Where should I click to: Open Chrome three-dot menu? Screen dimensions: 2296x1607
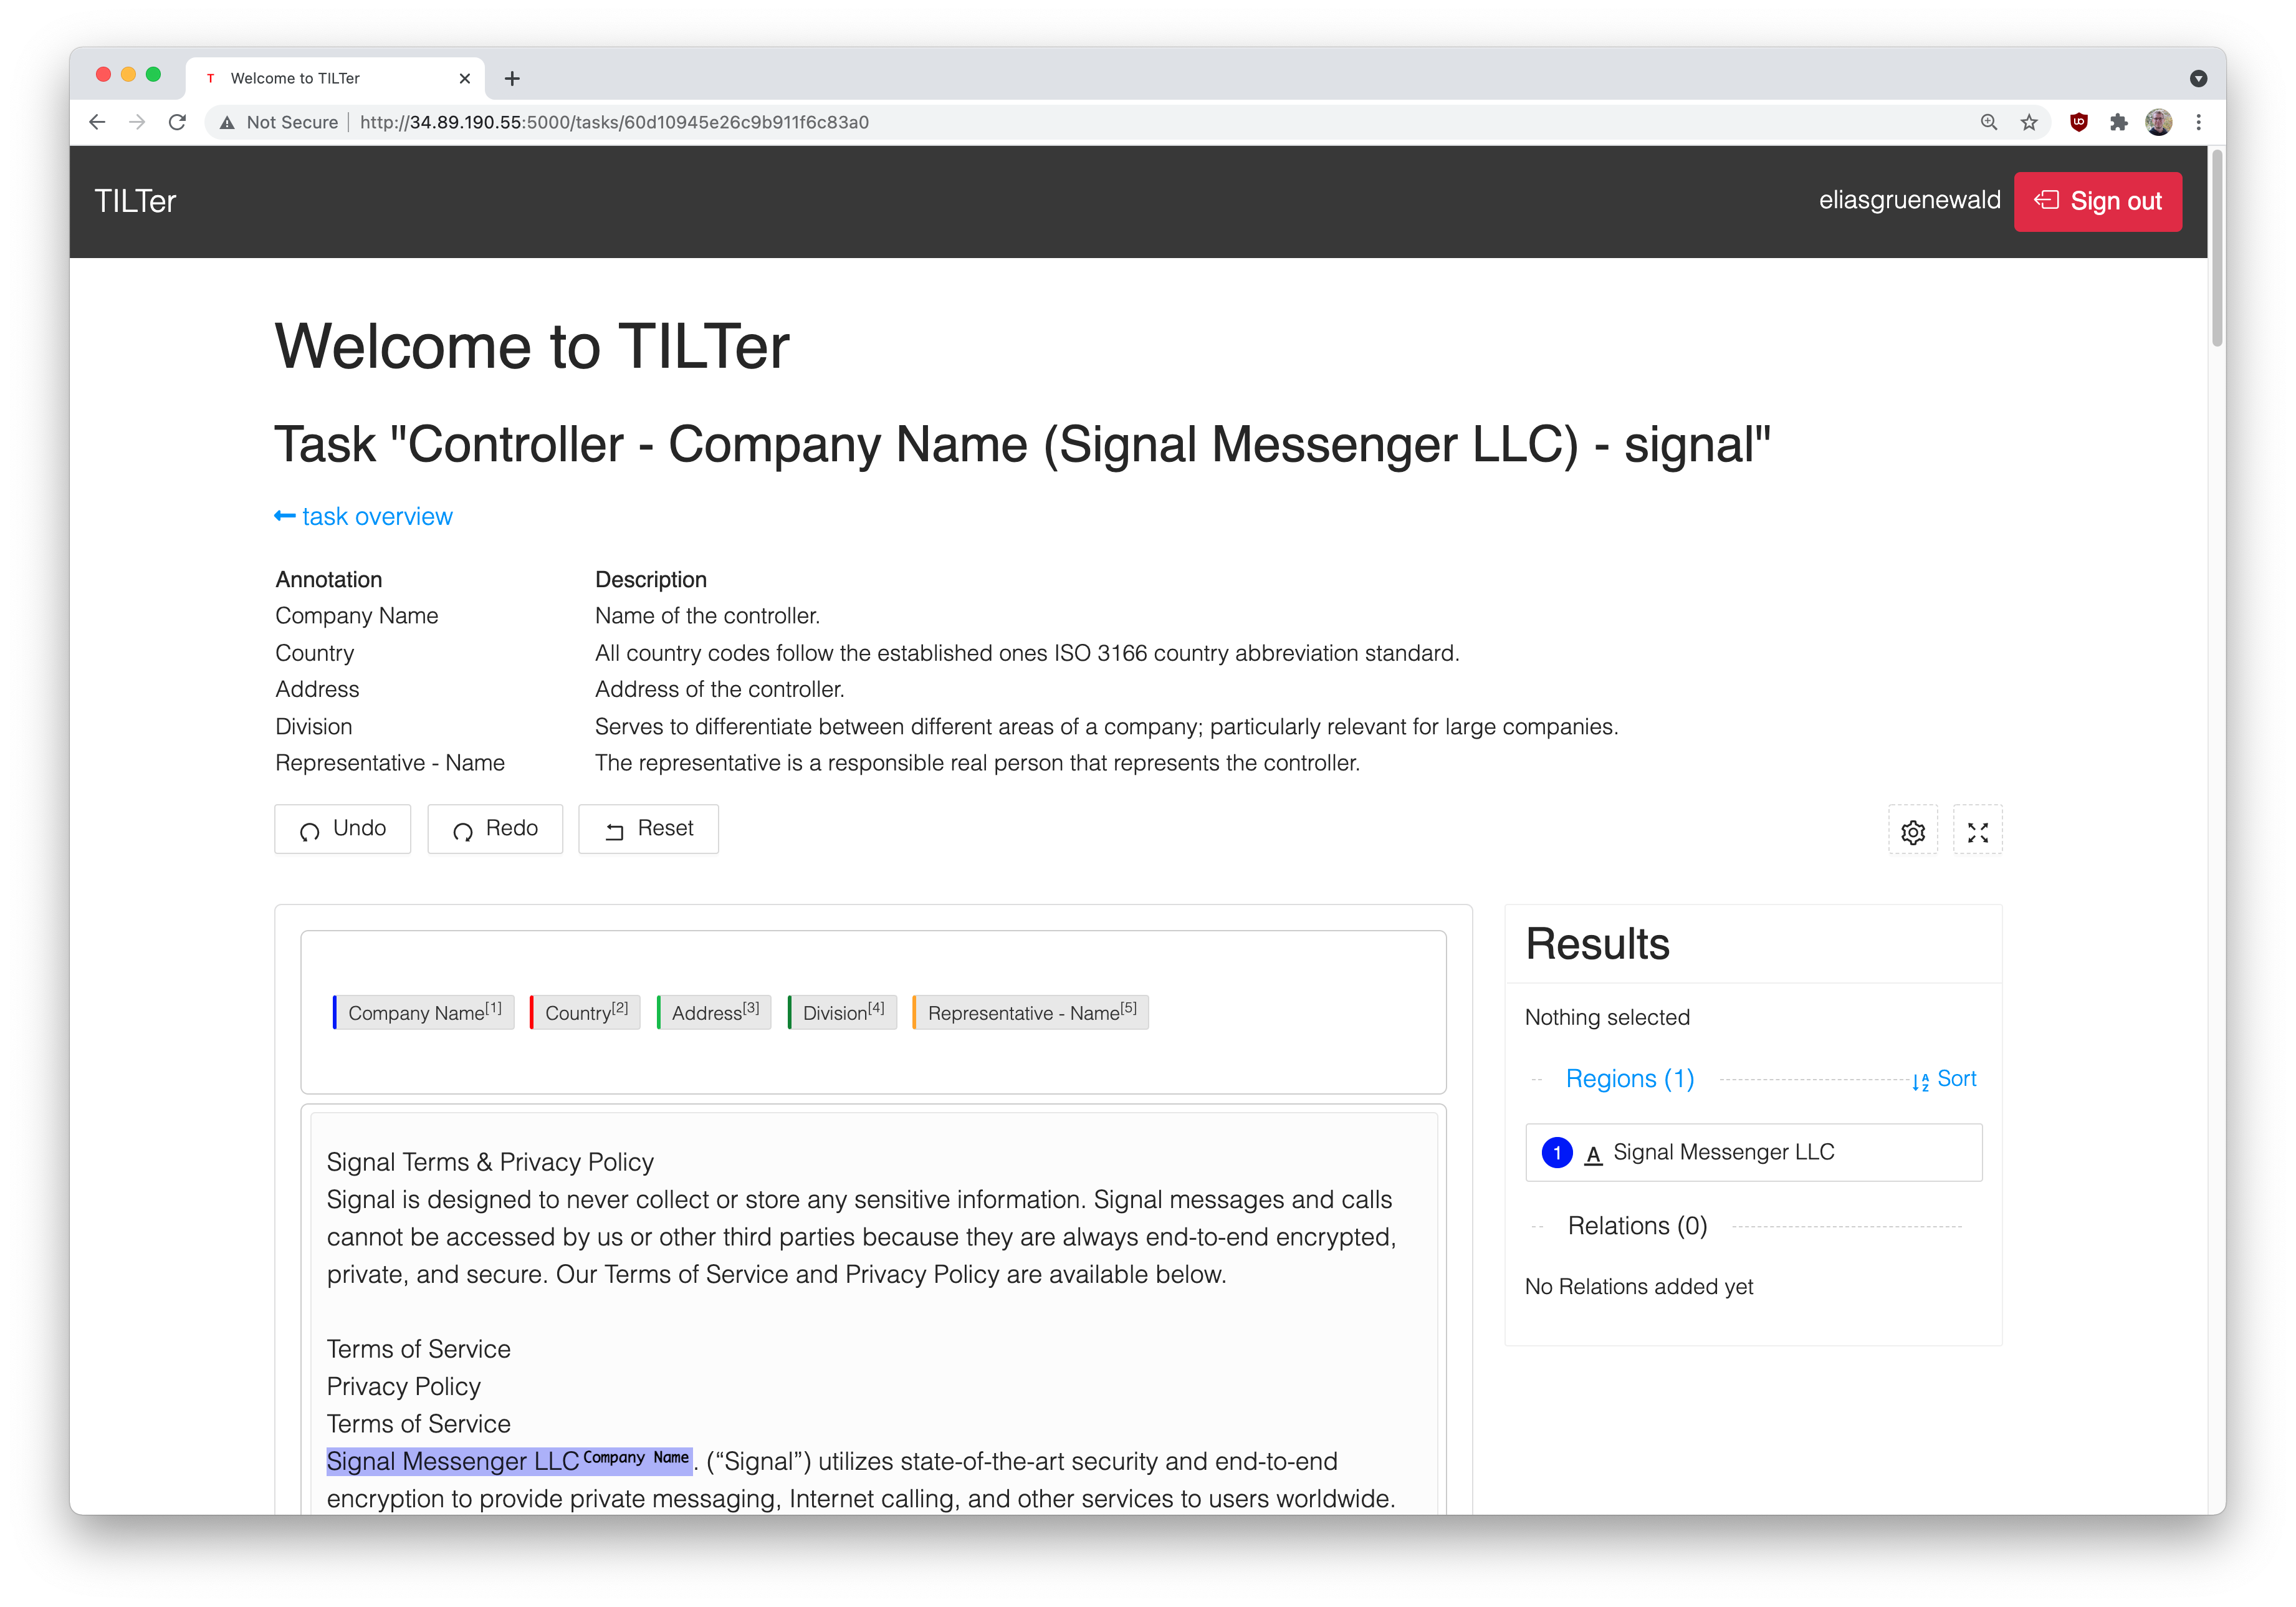tap(2198, 122)
